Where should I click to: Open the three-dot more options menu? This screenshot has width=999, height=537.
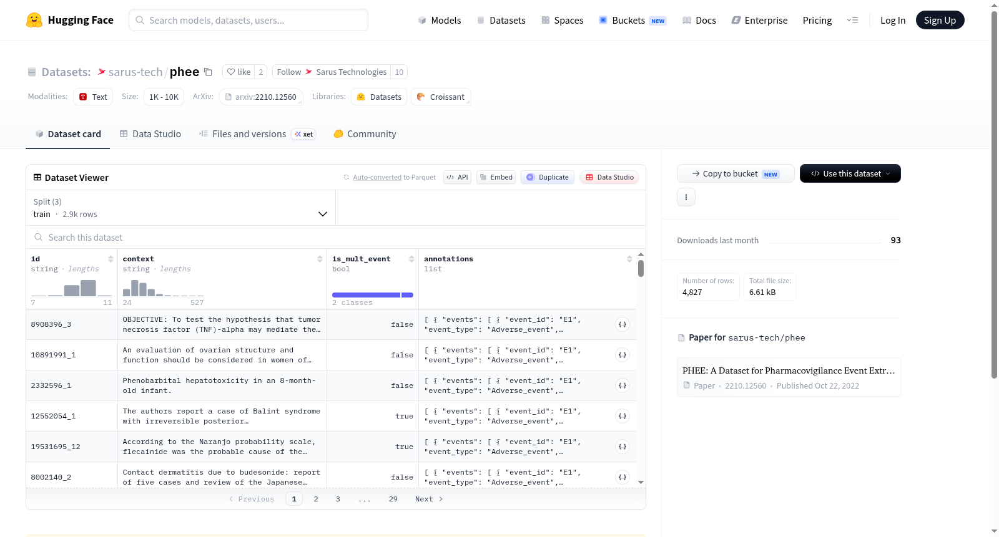pyautogui.click(x=686, y=197)
